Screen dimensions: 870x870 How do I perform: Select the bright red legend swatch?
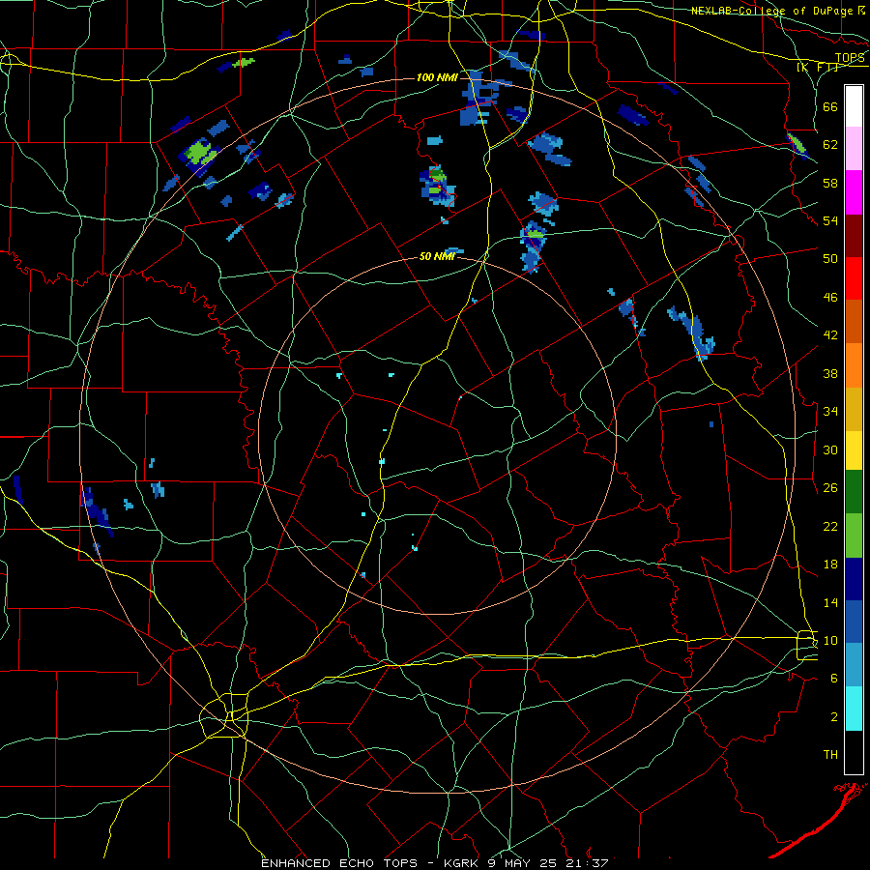[x=854, y=278]
